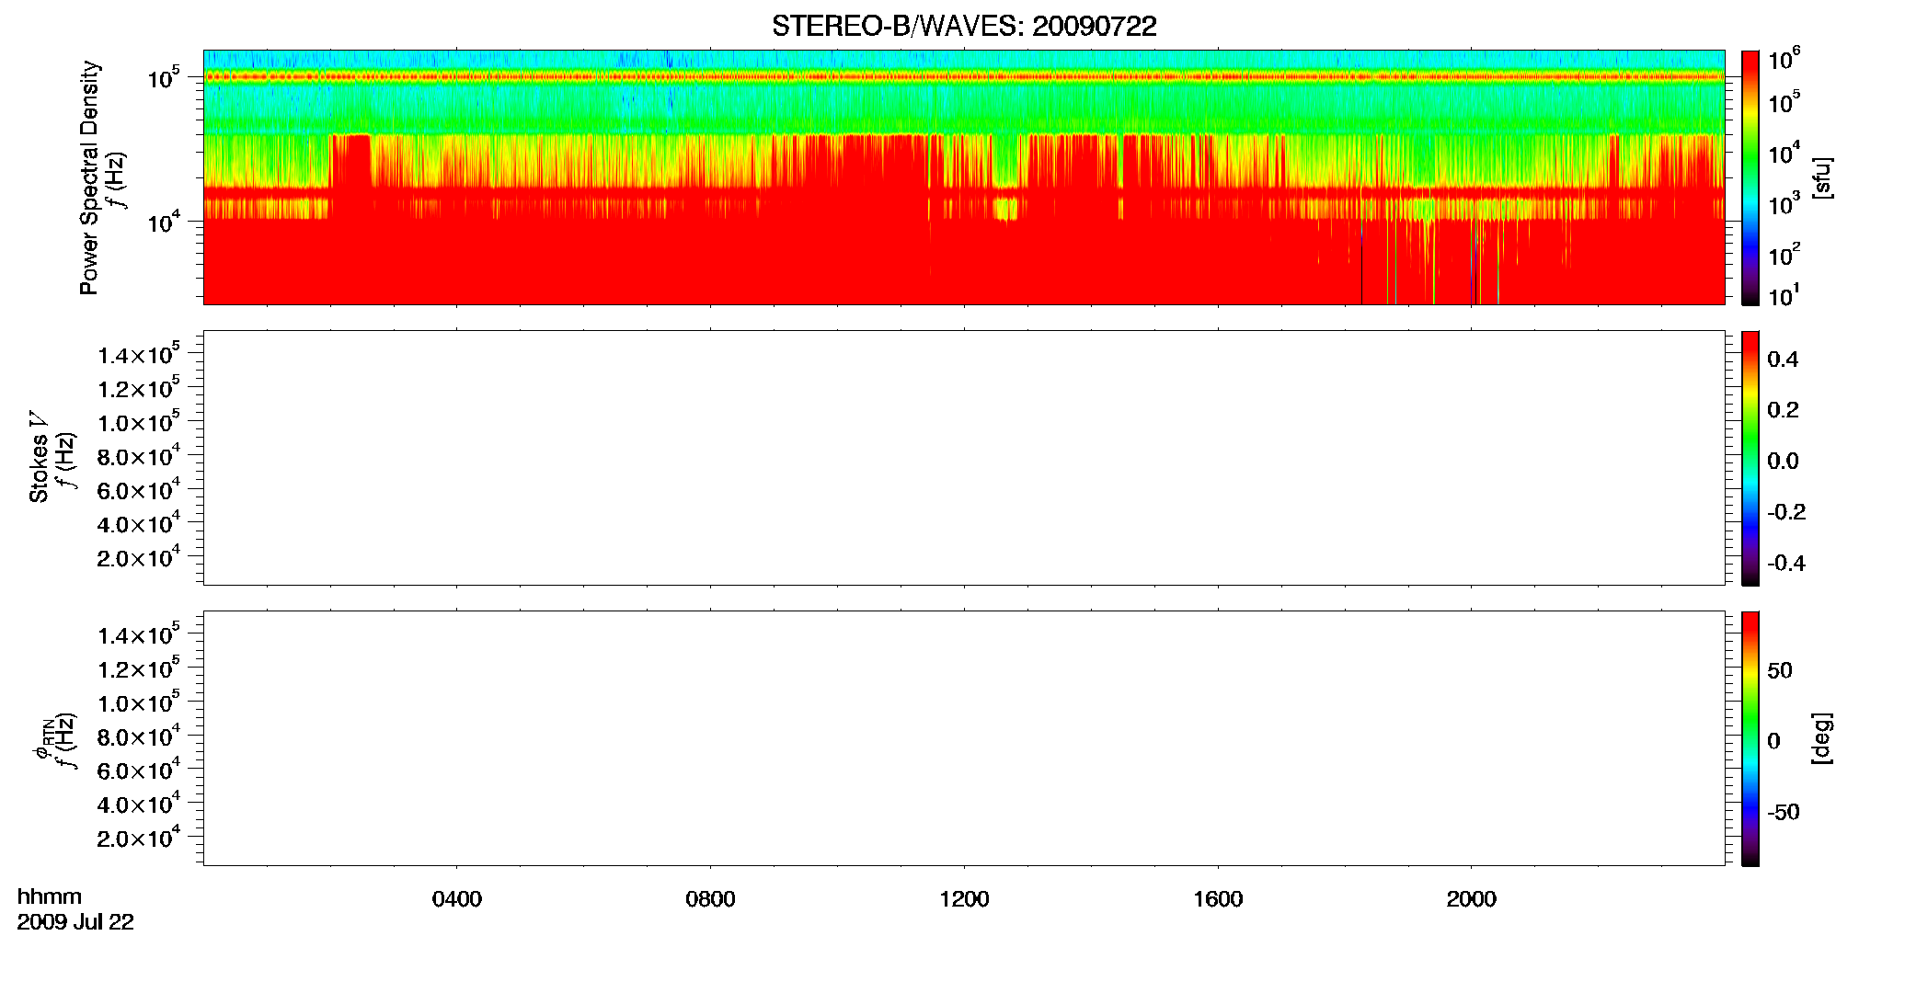This screenshot has height=993, width=1928.
Task: Click the 2.0×10^4 frequency label of bottom panel
Action: (x=139, y=837)
